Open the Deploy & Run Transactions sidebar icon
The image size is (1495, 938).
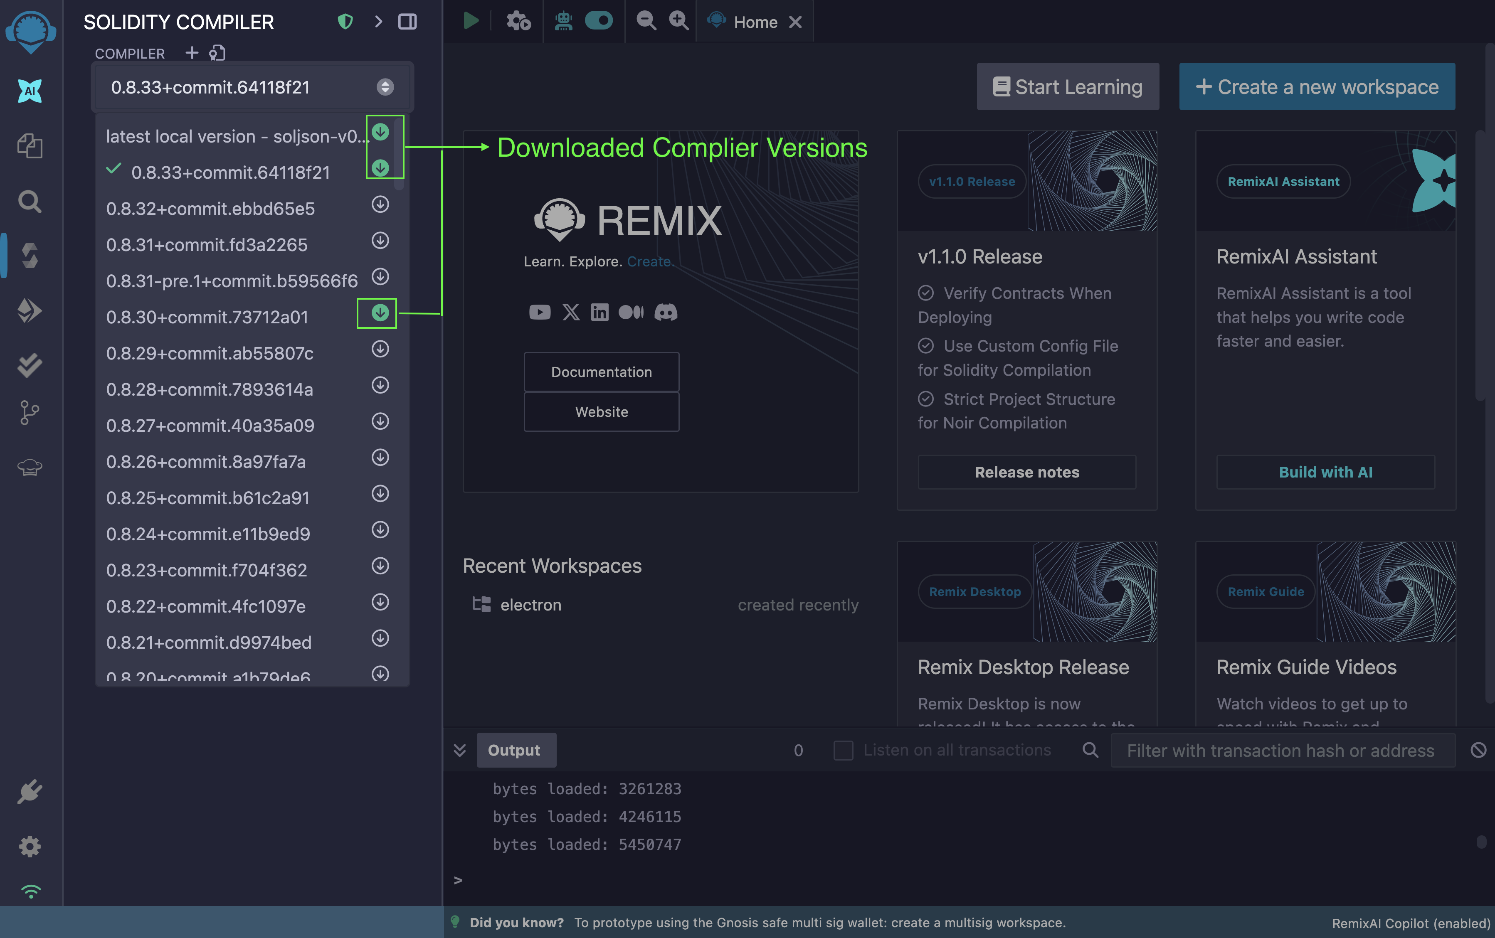click(30, 310)
